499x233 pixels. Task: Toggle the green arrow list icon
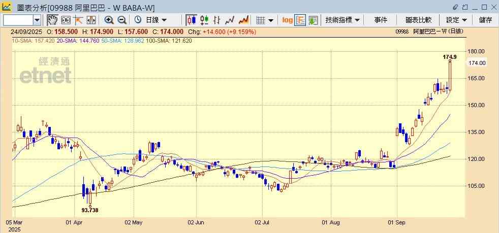click(313, 20)
